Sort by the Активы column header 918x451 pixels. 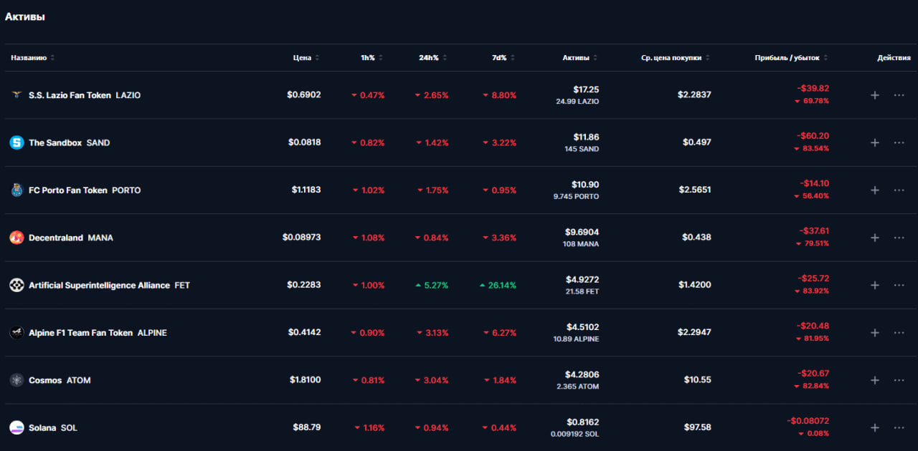pos(579,57)
